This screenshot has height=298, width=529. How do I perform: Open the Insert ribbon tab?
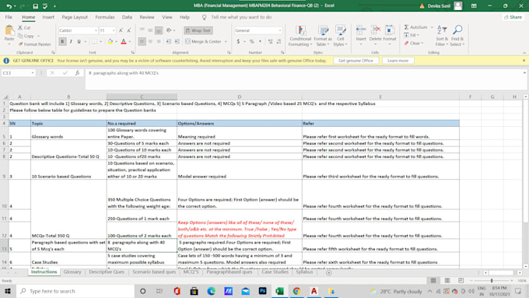tap(48, 17)
